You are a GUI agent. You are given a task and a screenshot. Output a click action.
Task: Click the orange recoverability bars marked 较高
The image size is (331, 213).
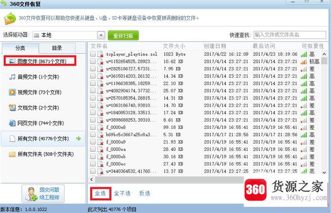point(304,61)
